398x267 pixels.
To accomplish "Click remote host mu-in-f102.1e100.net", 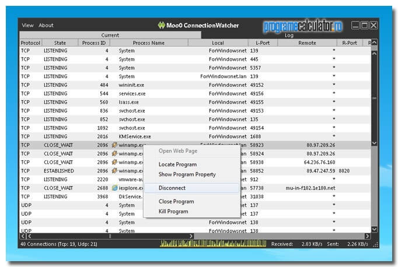I will tap(310, 188).
